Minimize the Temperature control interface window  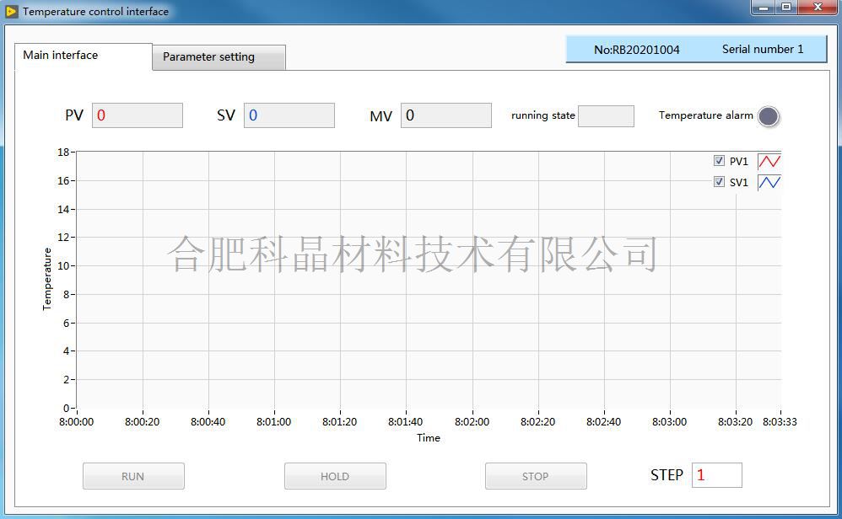[764, 8]
